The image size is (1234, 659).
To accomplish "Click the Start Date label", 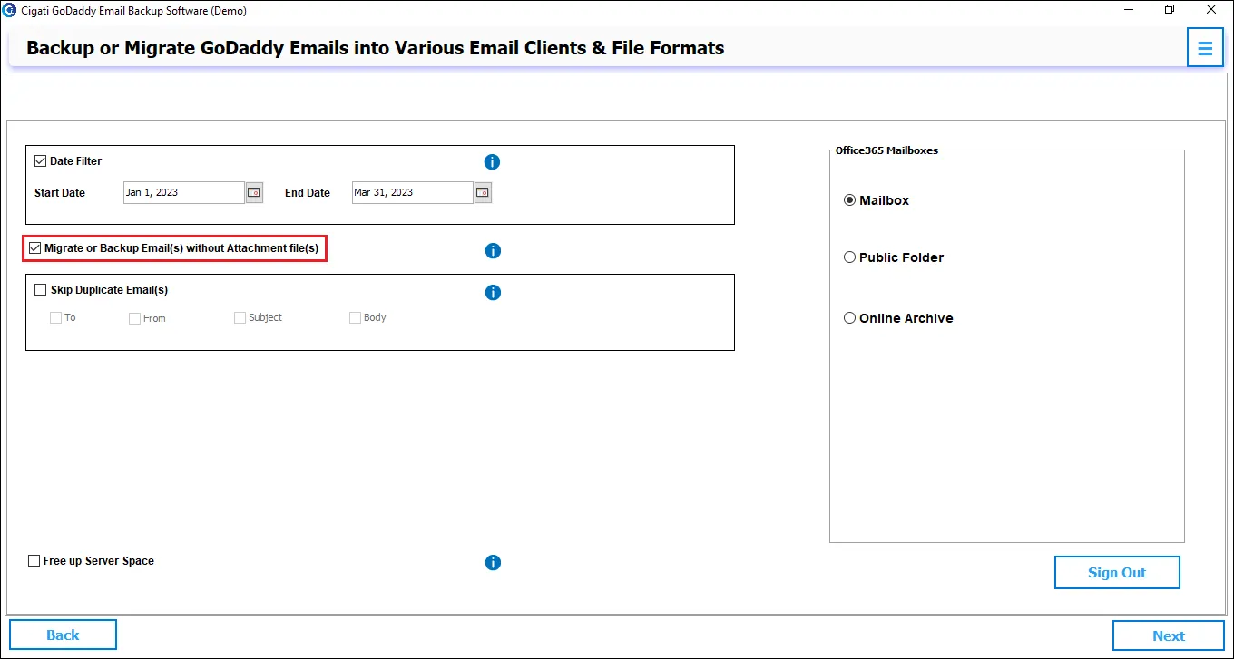I will (60, 193).
